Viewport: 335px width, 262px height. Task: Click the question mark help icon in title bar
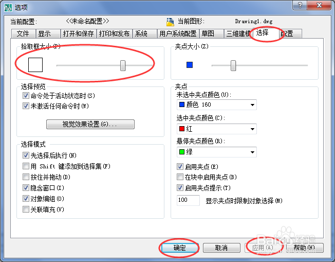pyautogui.click(x=300, y=5)
